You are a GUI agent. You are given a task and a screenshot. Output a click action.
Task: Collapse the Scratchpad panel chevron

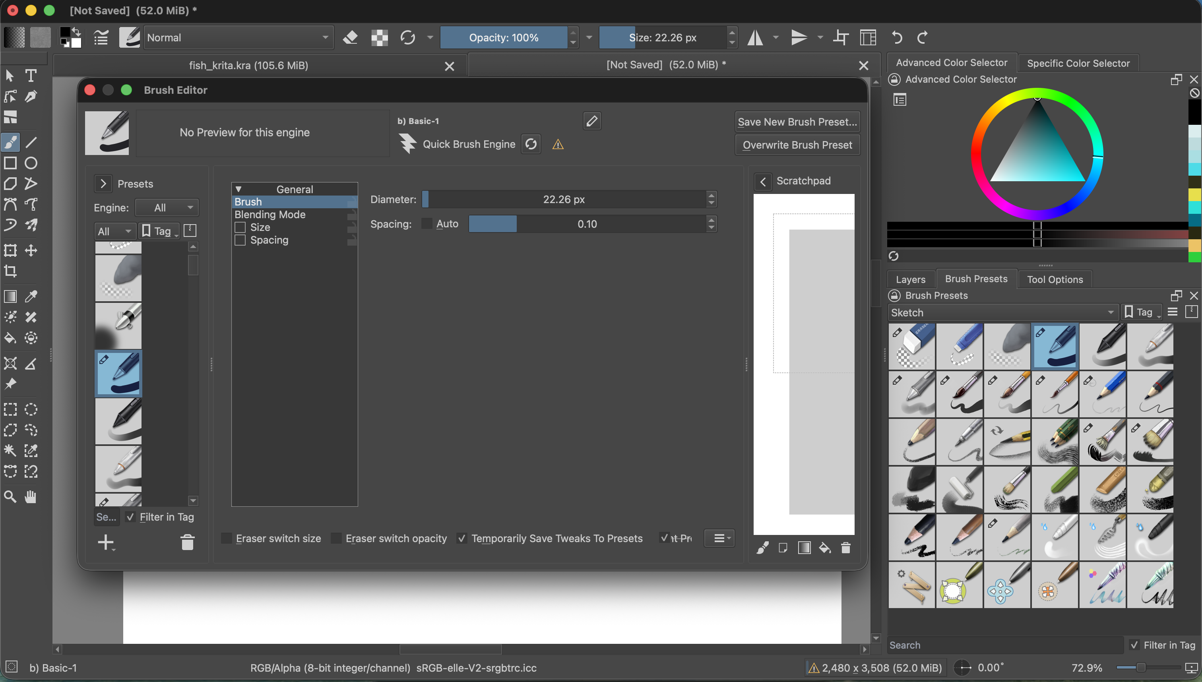(763, 181)
